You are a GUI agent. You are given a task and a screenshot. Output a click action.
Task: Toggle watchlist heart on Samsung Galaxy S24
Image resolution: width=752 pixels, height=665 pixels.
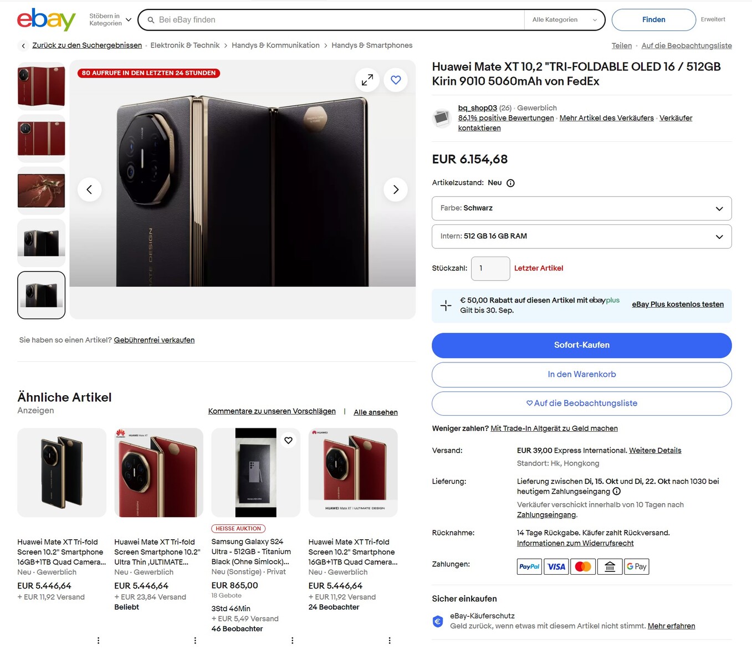pyautogui.click(x=288, y=441)
